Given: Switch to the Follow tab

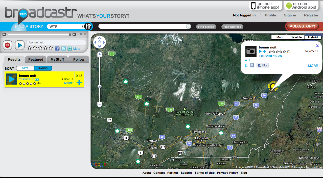Looking at the screenshot, I should (79, 59).
